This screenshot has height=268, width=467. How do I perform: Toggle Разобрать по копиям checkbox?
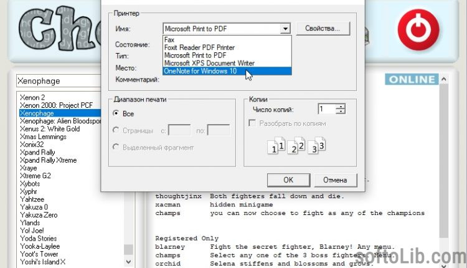(252, 123)
